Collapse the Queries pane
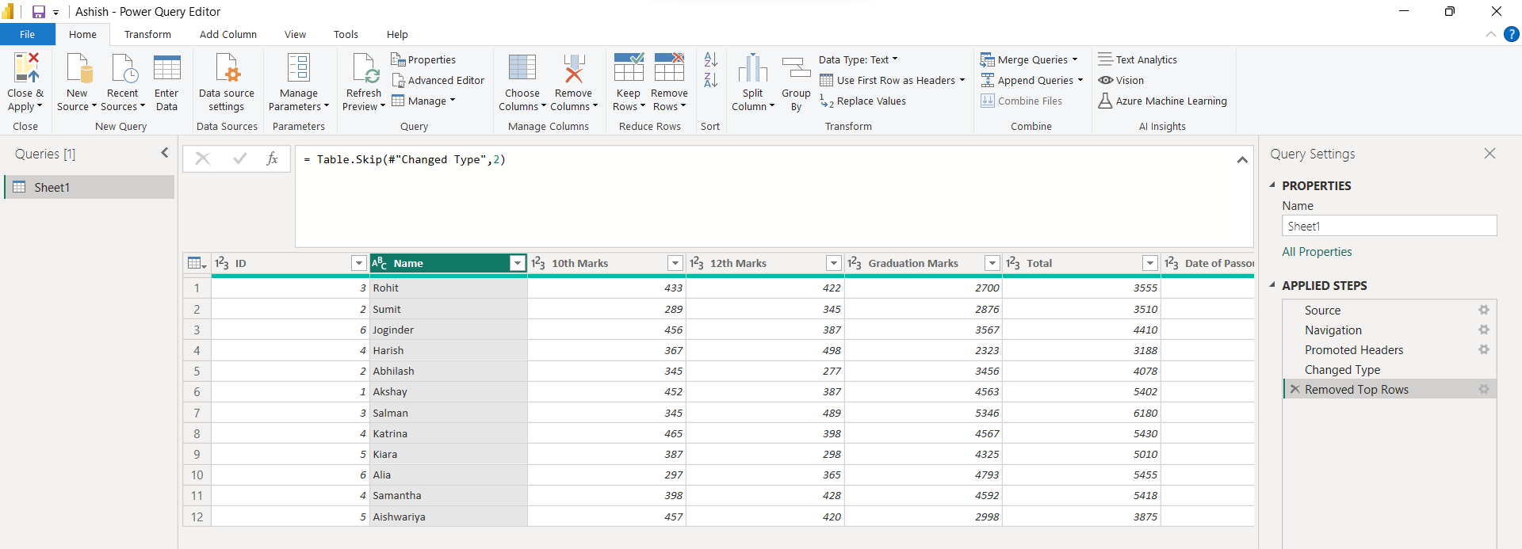Screen dimensions: 1522x549 165,153
